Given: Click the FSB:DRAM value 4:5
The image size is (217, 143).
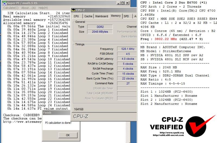Looking at the screenshot, I should 127,54.
